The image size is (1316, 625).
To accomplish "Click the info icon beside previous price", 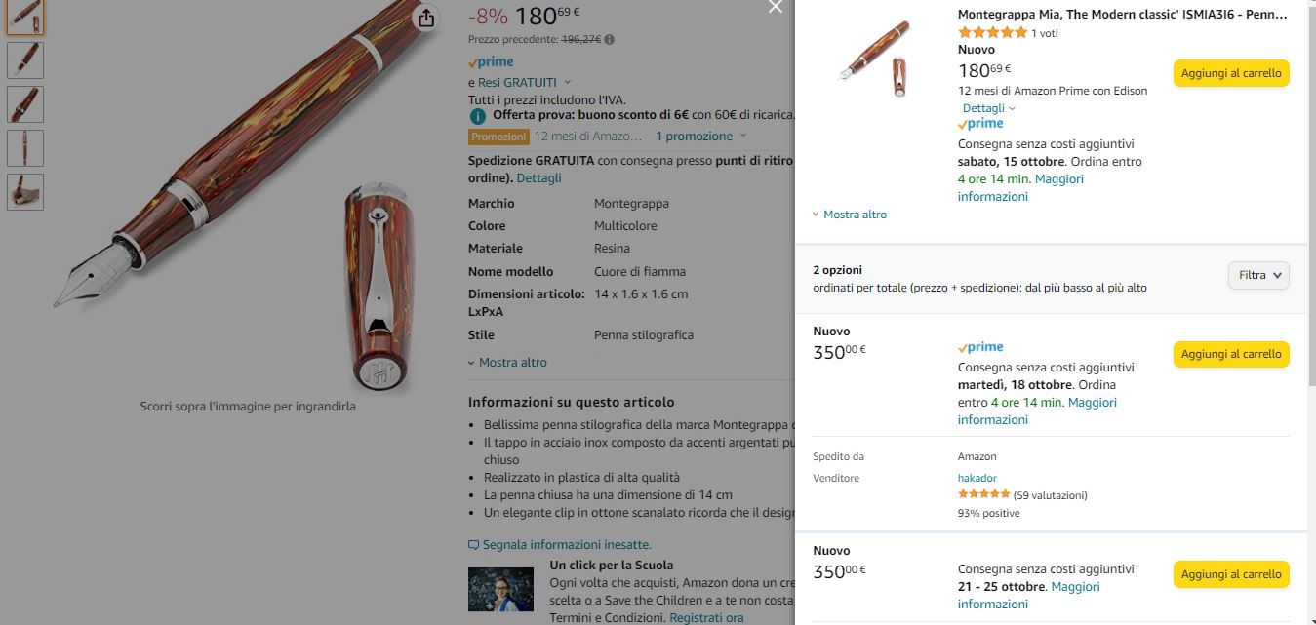I will click(x=610, y=40).
